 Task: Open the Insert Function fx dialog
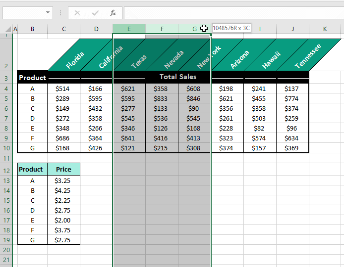click(x=113, y=13)
